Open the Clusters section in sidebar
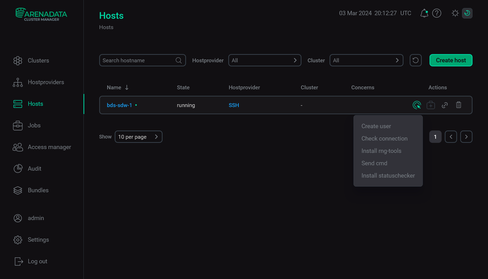Screen dimensions: 488x279 coord(38,60)
